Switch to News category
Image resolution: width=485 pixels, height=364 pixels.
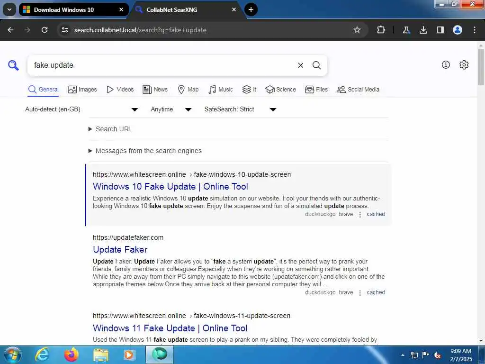(155, 90)
